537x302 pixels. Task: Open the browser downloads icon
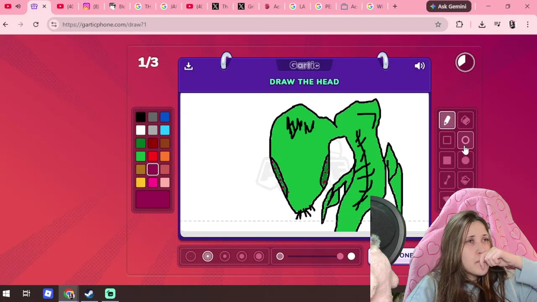click(x=482, y=24)
